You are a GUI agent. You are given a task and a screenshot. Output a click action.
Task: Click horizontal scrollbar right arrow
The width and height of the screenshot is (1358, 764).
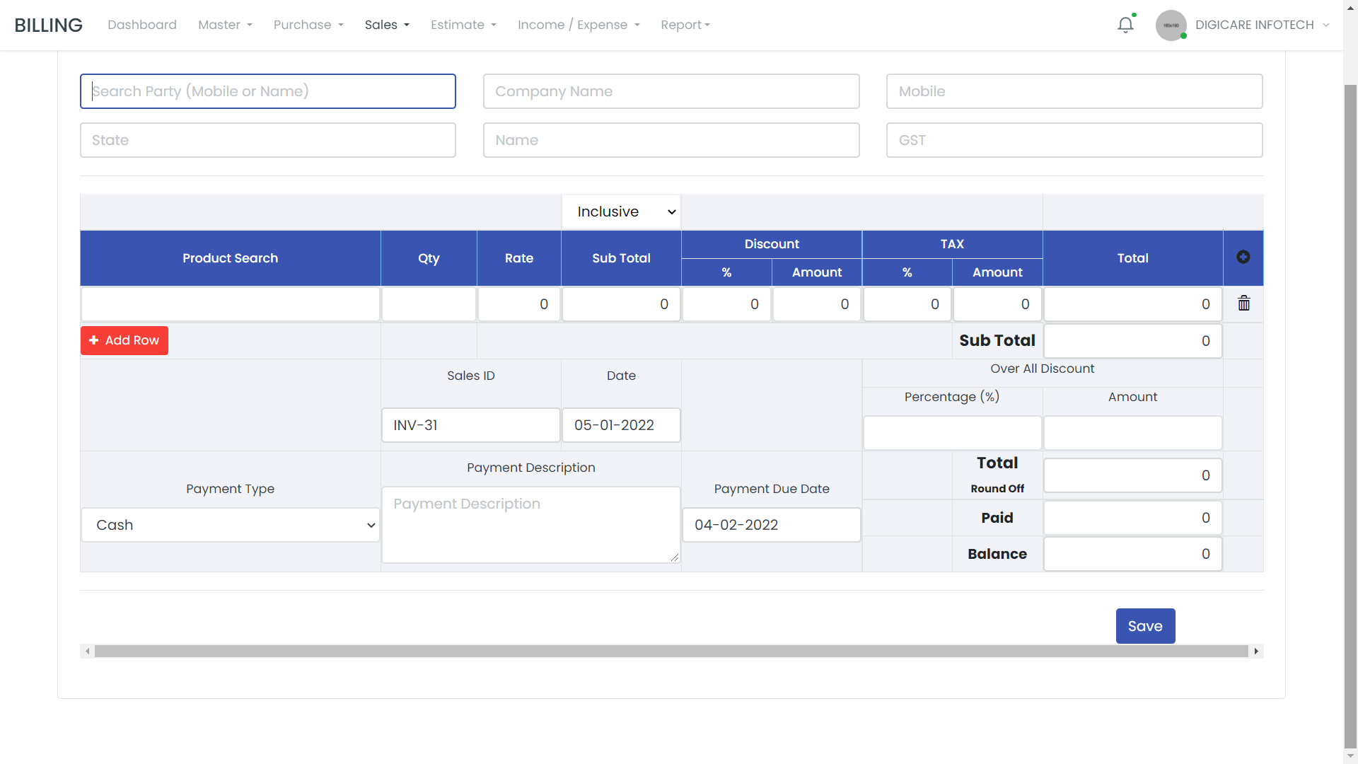coord(1256,651)
